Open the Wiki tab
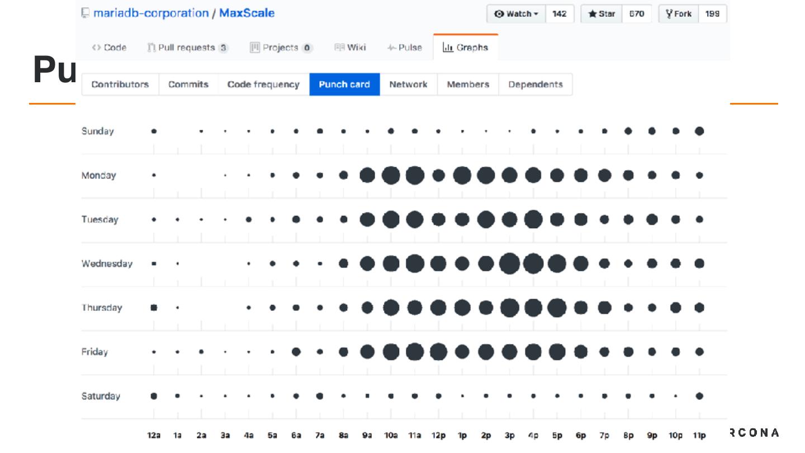The width and height of the screenshot is (805, 453). tap(350, 48)
